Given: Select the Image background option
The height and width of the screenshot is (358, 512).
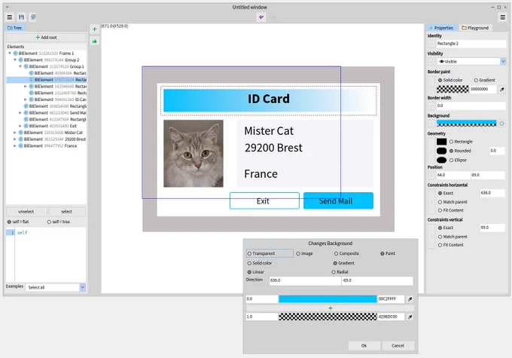Looking at the screenshot, I should coord(305,253).
